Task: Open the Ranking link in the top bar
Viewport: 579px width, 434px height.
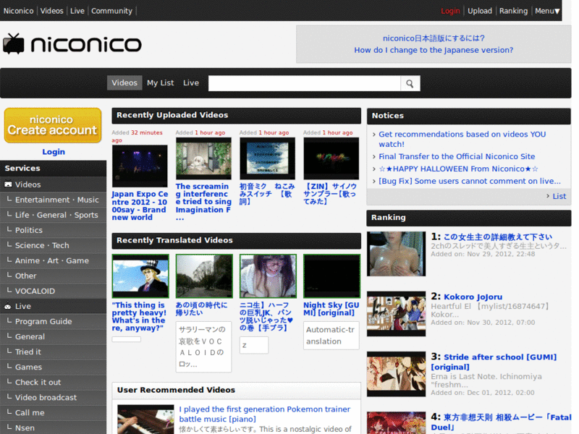Action: 513,11
